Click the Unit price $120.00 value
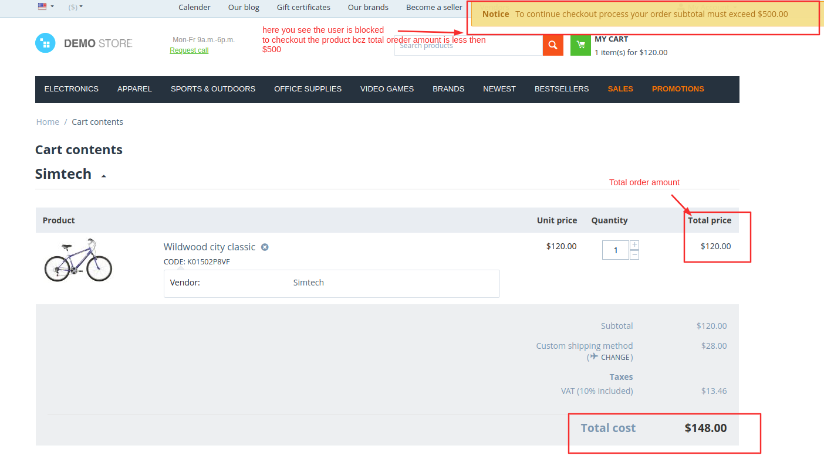This screenshot has width=824, height=459. pyautogui.click(x=561, y=246)
